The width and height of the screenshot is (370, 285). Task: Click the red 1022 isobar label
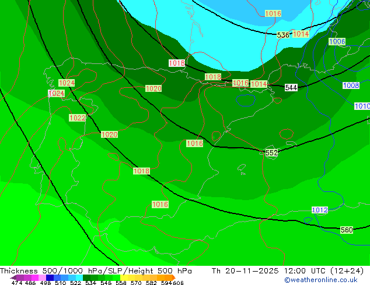[x=78, y=118]
